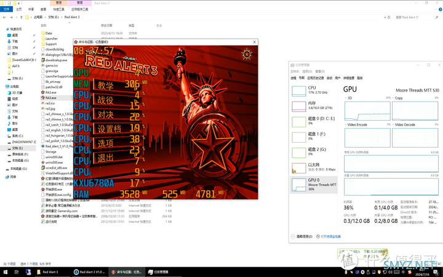Select 磁盘 1 (F:) in Task Manager

[314, 137]
